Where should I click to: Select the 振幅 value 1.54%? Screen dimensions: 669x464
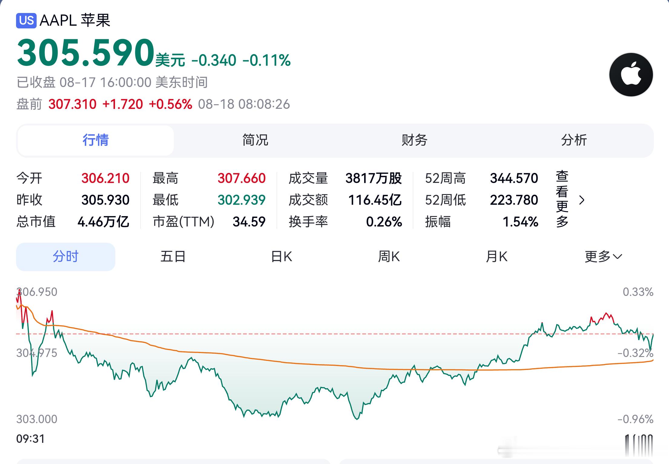(520, 222)
